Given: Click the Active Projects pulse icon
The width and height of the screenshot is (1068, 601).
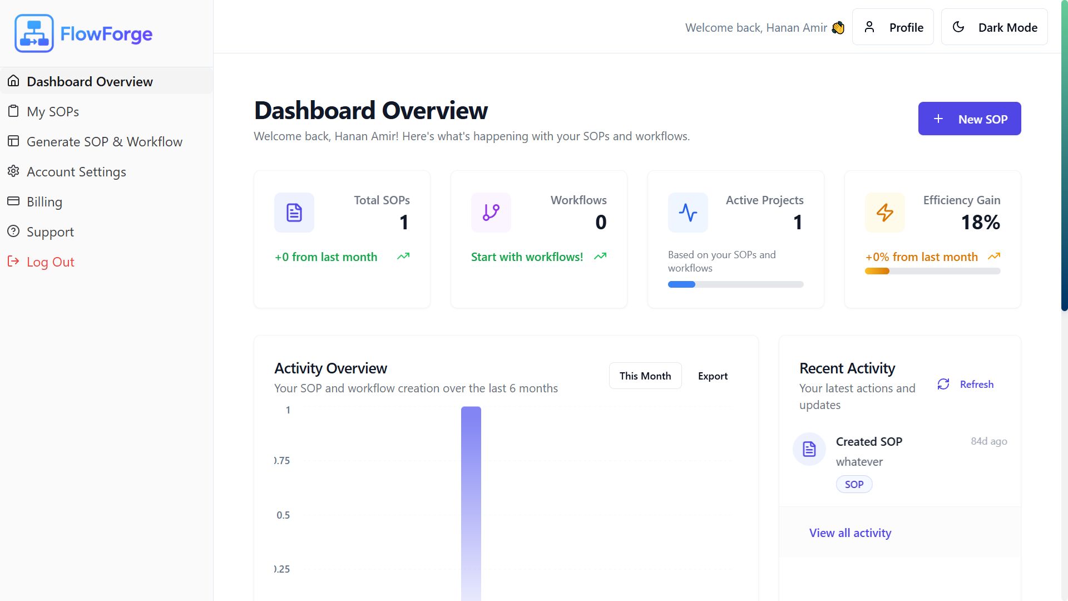Looking at the screenshot, I should 688,213.
